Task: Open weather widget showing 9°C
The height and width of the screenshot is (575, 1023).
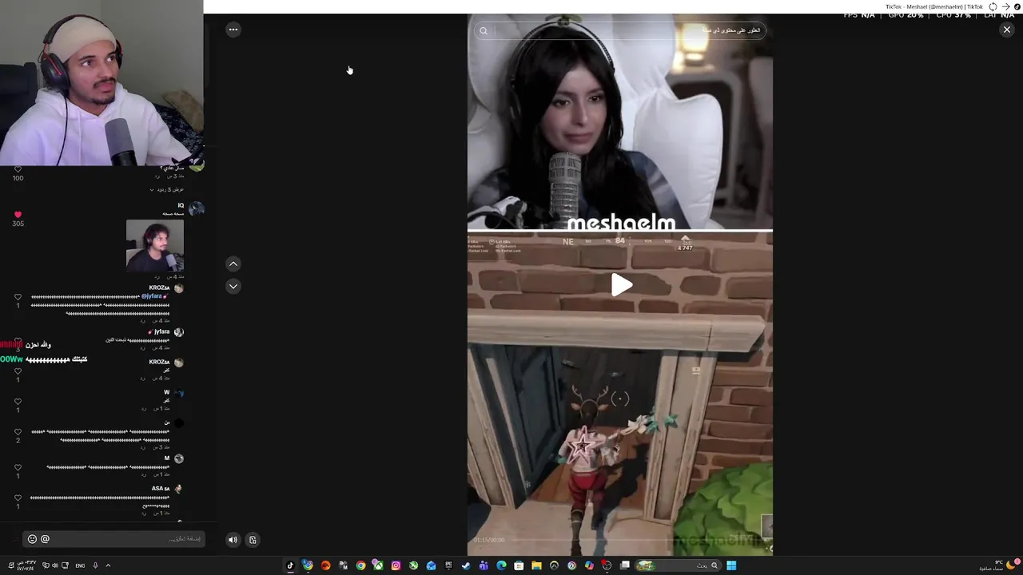Action: 998,565
